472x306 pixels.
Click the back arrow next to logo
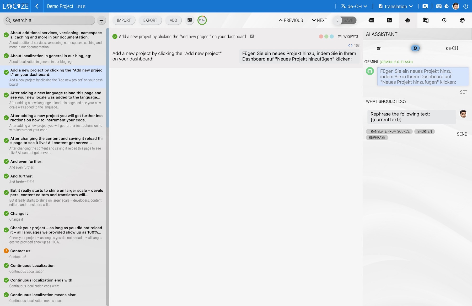(x=37, y=6)
